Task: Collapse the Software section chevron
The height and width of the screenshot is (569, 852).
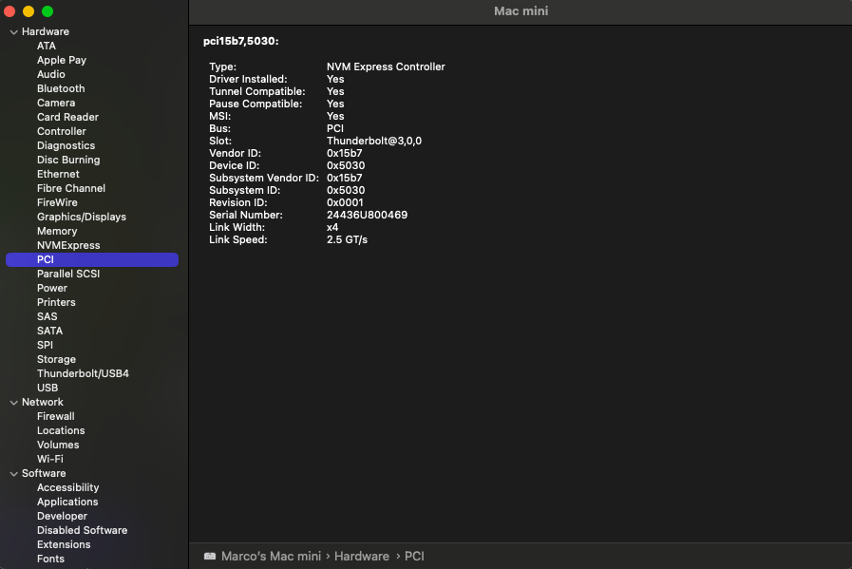Action: (x=14, y=474)
